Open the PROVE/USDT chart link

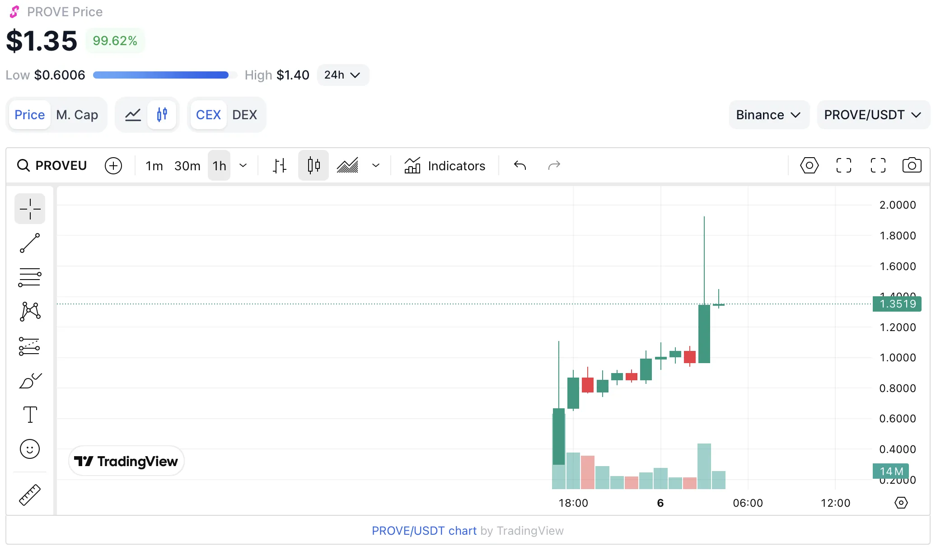coord(424,531)
